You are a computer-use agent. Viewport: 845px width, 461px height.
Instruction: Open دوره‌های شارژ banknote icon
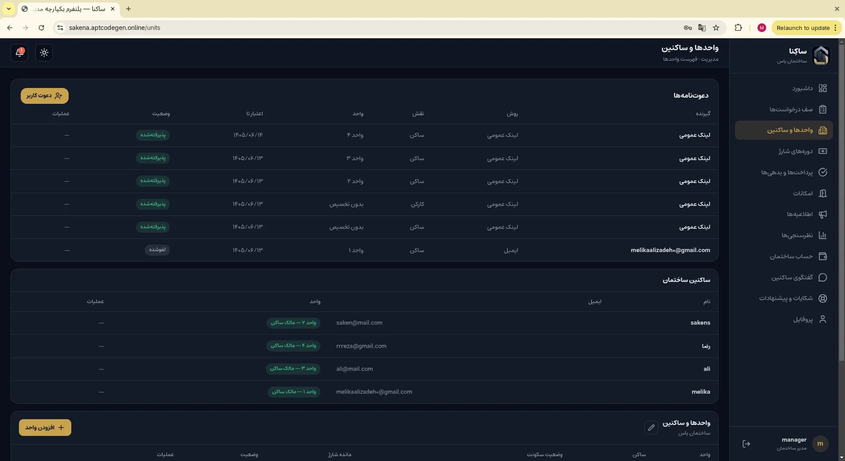823,151
